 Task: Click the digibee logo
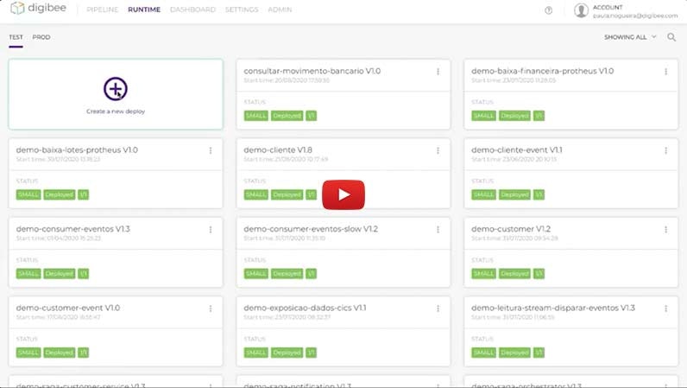(x=38, y=8)
